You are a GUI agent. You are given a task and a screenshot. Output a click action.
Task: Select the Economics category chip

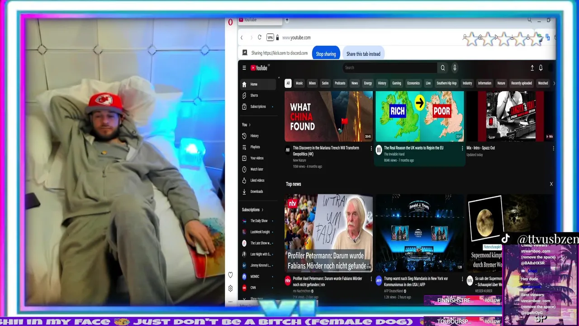point(413,83)
